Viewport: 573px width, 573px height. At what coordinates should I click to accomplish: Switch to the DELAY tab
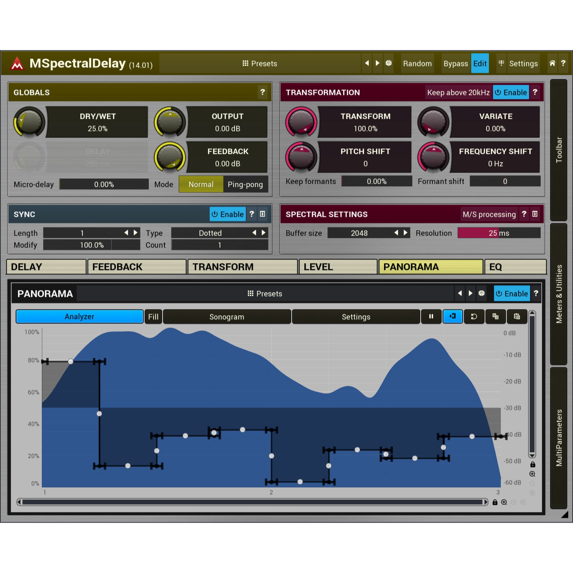point(46,267)
